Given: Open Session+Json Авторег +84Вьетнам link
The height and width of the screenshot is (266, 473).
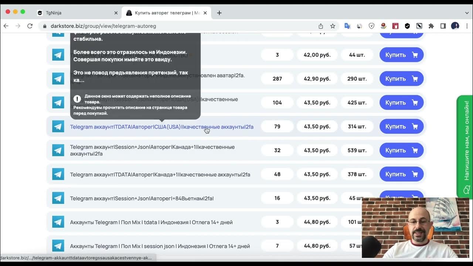Looking at the screenshot, I should point(142,198).
